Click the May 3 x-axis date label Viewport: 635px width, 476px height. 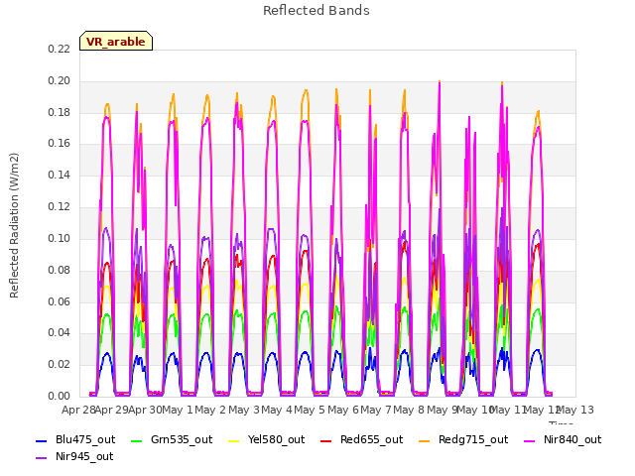(244, 410)
